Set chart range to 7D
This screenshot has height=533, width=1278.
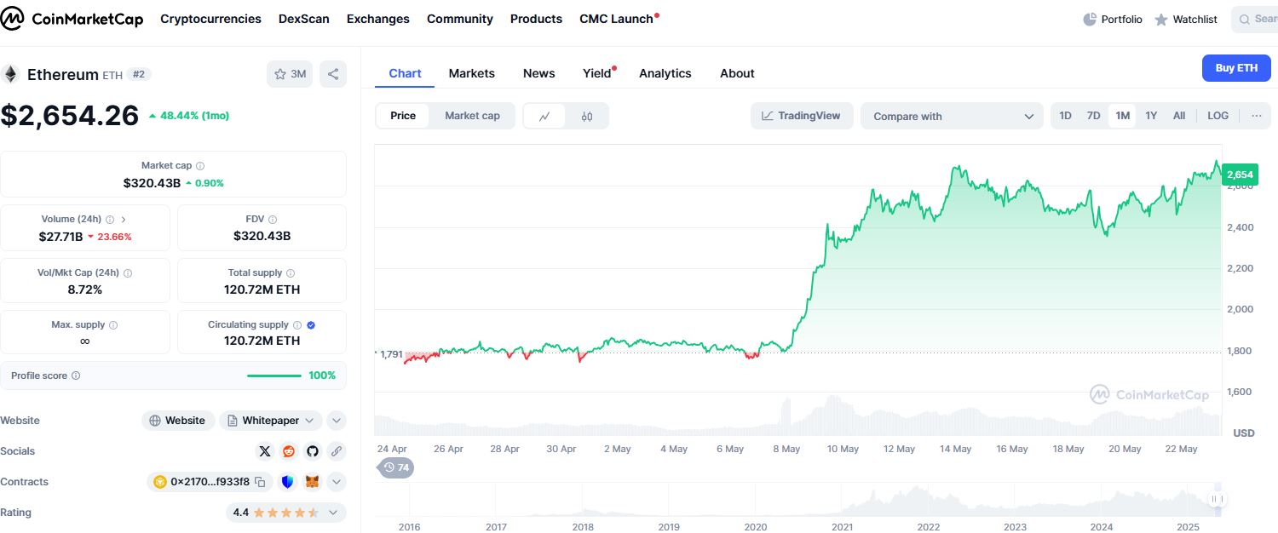(x=1093, y=116)
